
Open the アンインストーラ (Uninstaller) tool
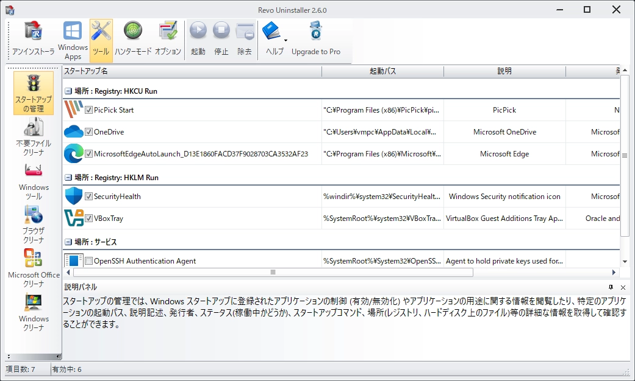pyautogui.click(x=33, y=39)
